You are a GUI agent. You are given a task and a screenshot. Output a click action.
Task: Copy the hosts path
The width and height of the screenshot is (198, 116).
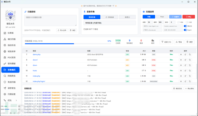click(x=190, y=71)
